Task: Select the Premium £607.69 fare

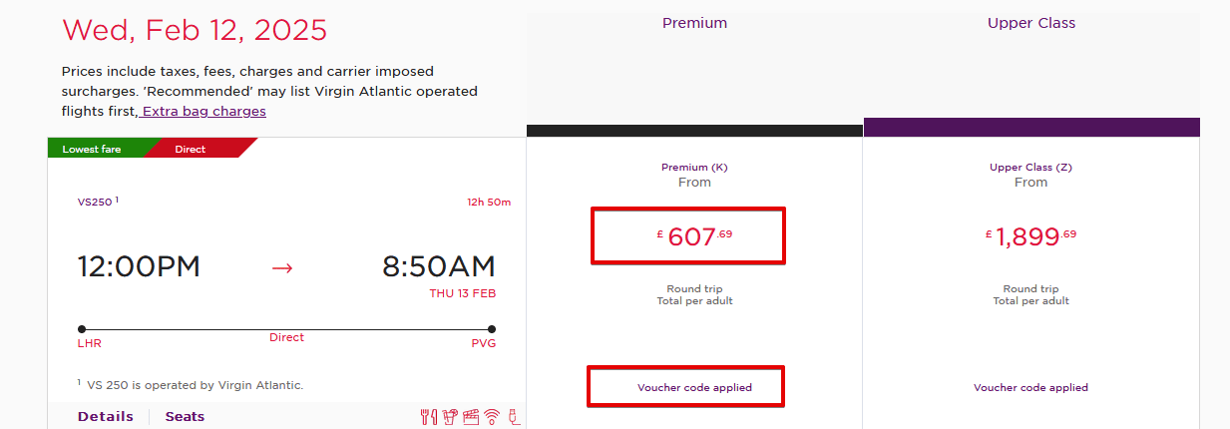Action: pos(688,236)
